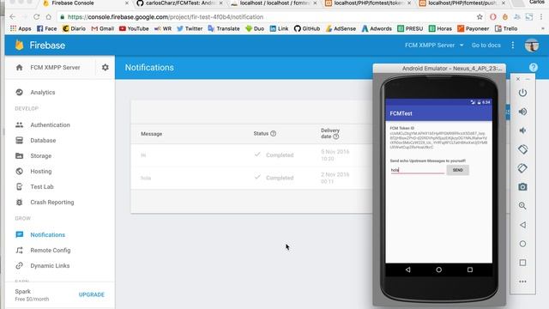Bookmark this page with star icon

(x=480, y=17)
